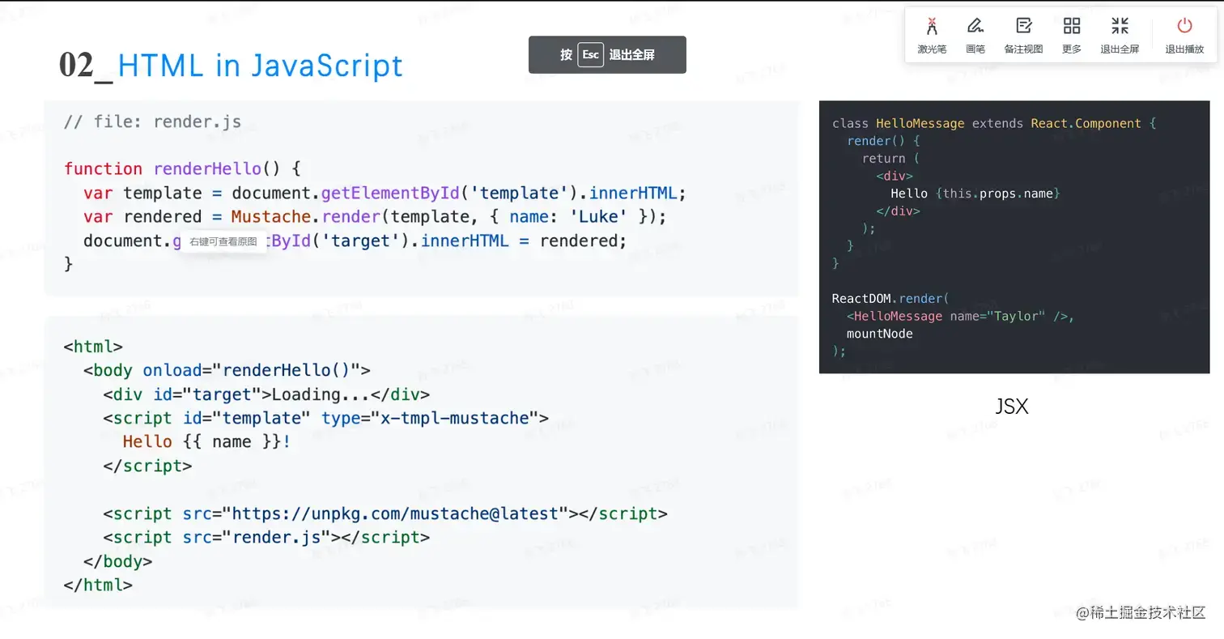This screenshot has width=1224, height=639.
Task: Select the pen (画笔) drawing tool
Action: pyautogui.click(x=975, y=36)
